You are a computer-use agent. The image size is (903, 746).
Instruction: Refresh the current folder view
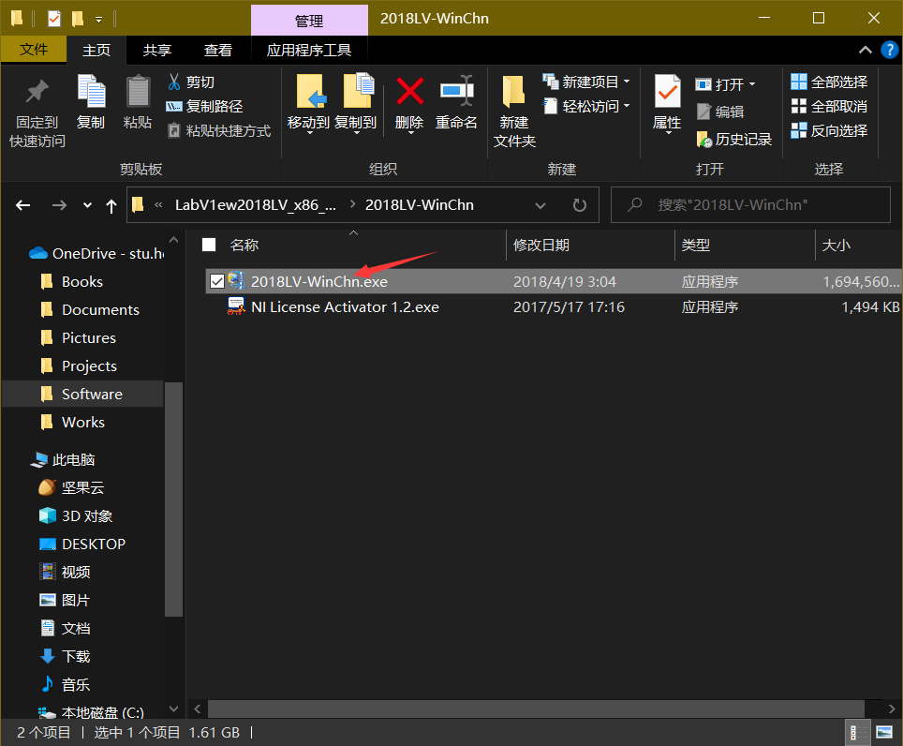579,205
